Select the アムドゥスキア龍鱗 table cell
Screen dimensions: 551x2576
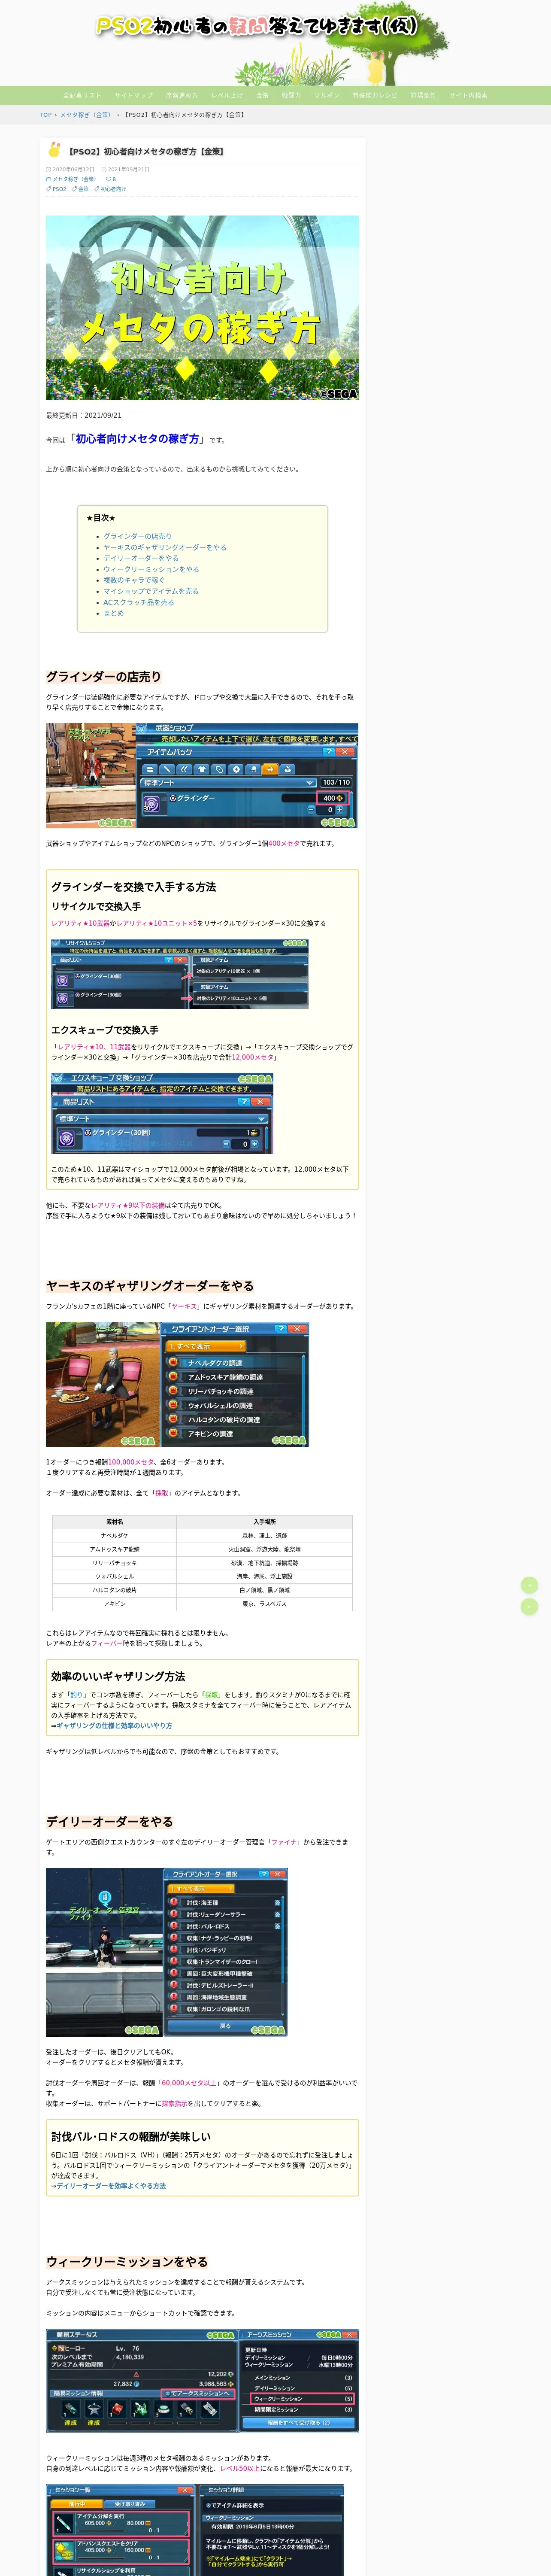pyautogui.click(x=115, y=1549)
